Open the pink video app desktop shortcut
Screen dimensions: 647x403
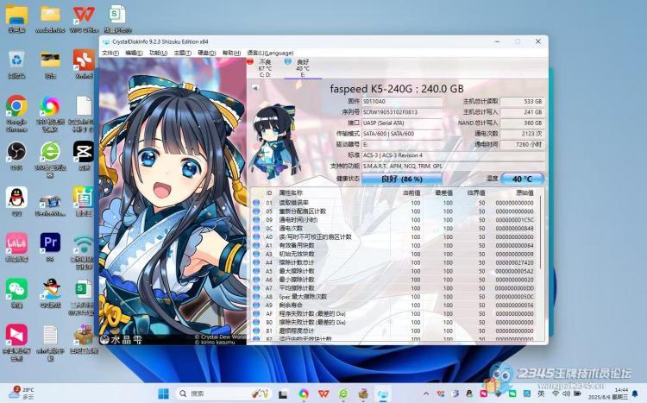point(16,343)
